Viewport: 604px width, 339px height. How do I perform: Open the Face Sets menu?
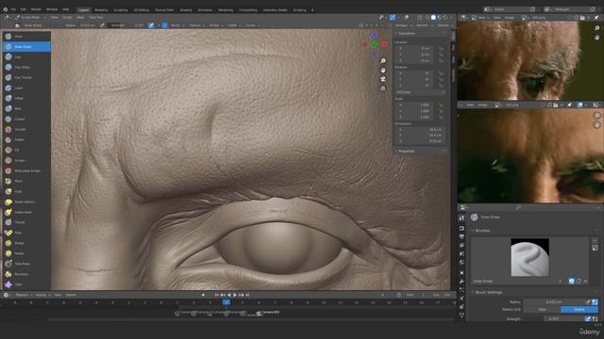(x=96, y=17)
